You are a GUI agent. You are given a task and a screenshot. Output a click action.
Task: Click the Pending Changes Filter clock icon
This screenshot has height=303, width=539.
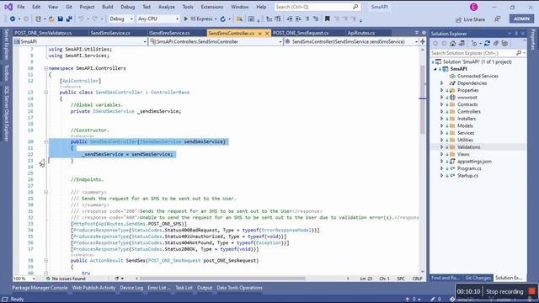coord(474,43)
